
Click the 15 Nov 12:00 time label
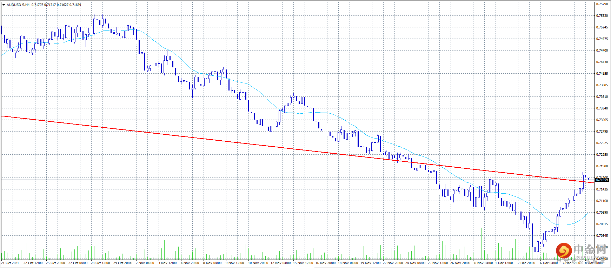point(303,263)
